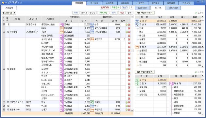The image size is (206, 118).
Task: Add a line to transaction 29 with green plus
Action: [x=127, y=69]
